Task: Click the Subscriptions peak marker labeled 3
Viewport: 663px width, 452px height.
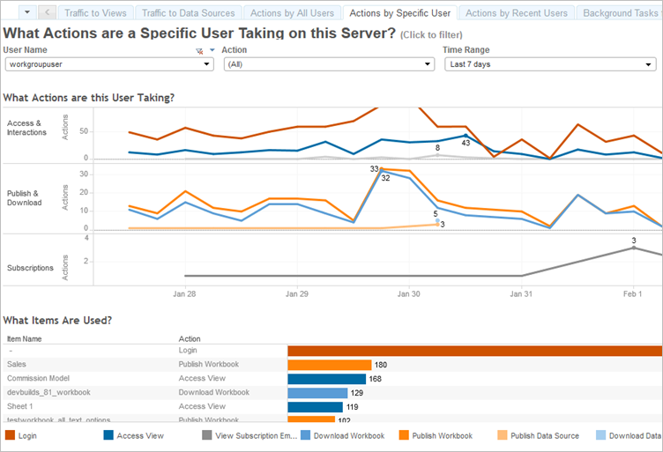Action: [x=633, y=248]
